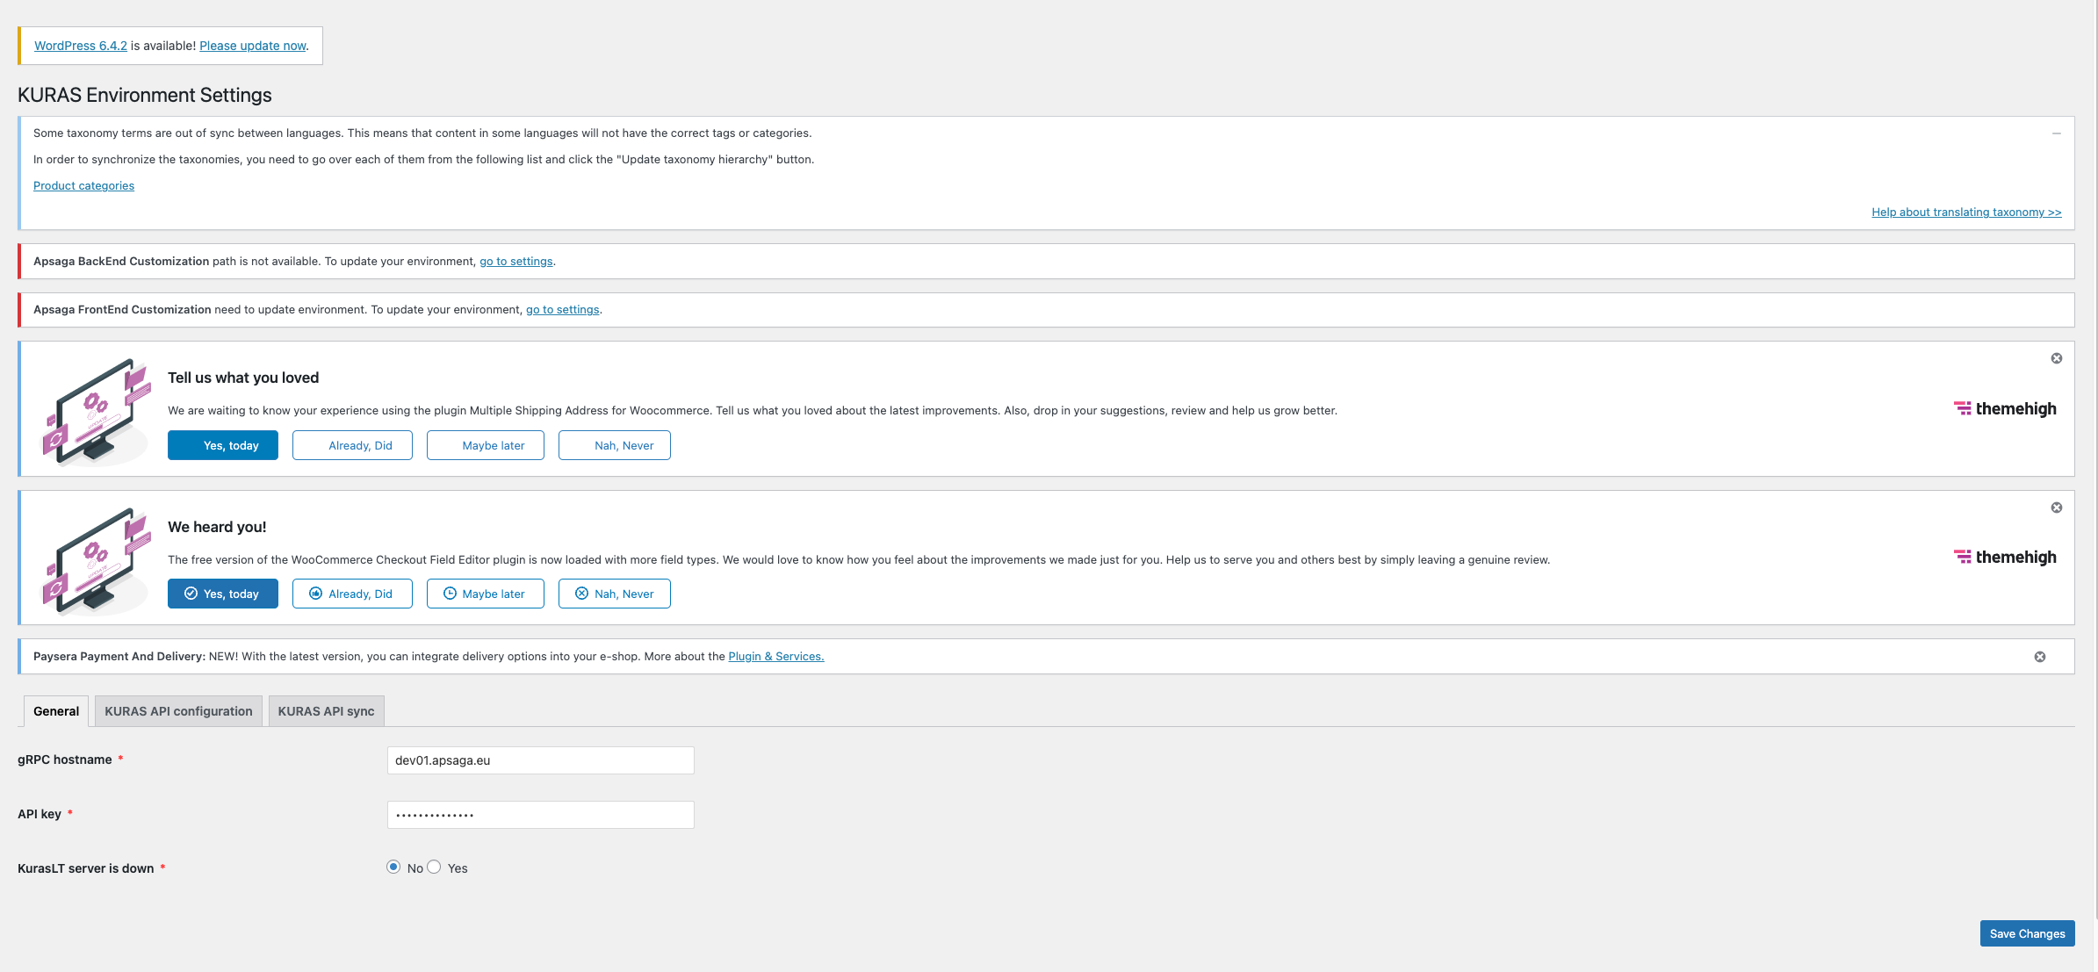The height and width of the screenshot is (972, 2098).
Task: Dismiss the 'We heard you!' notice
Action: tap(2056, 508)
